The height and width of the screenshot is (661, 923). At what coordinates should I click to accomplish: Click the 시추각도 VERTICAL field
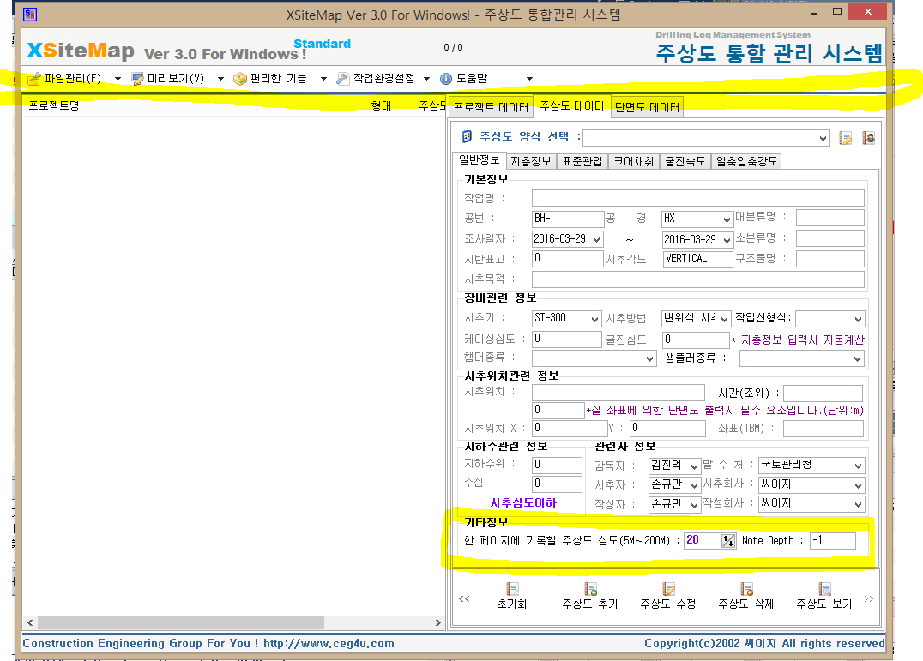point(697,259)
